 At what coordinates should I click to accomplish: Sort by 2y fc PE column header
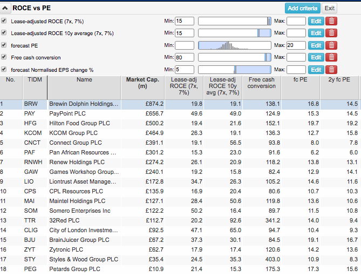(x=339, y=87)
